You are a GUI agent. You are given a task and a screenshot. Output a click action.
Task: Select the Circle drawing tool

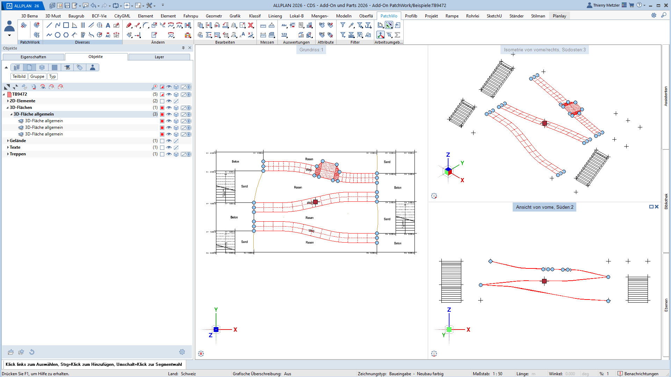pyautogui.click(x=58, y=35)
